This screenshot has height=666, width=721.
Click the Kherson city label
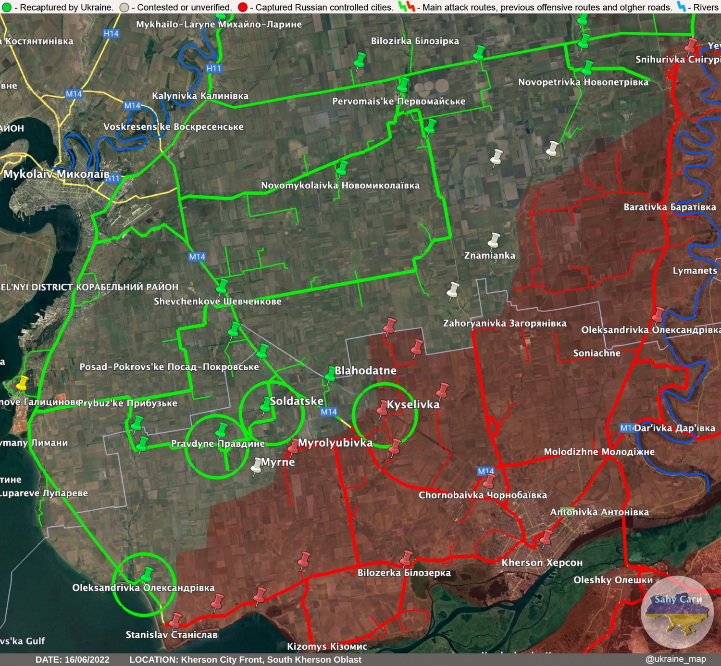(542, 563)
